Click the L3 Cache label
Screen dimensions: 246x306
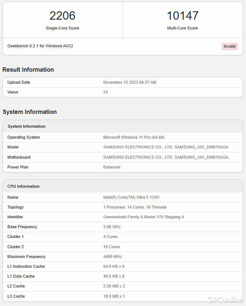16,296
